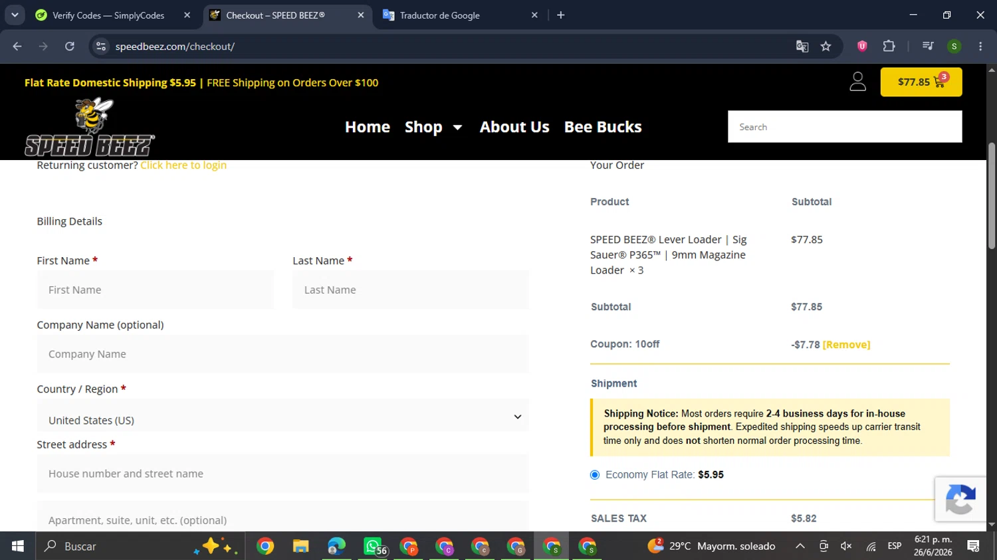Open the account user icon
Viewport: 997px width, 560px height.
point(858,82)
